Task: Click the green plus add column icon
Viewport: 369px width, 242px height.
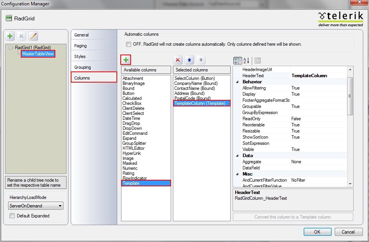Action: [x=126, y=60]
